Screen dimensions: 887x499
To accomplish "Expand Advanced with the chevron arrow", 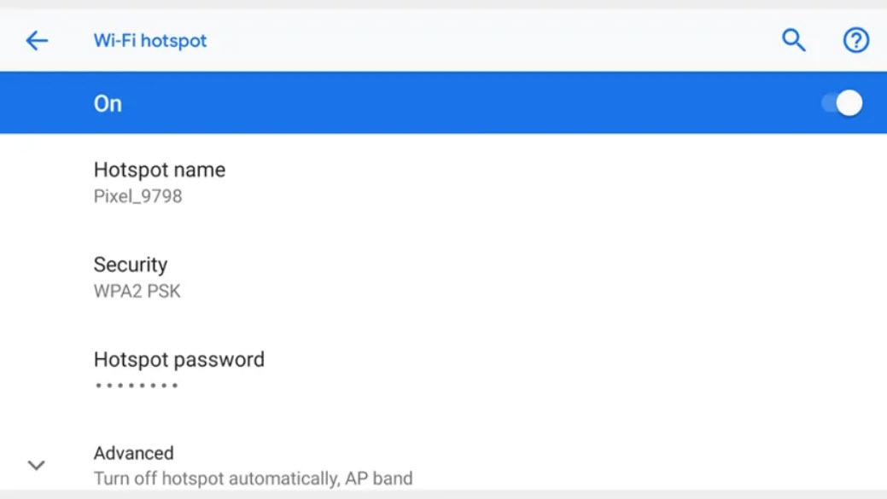I will (36, 465).
